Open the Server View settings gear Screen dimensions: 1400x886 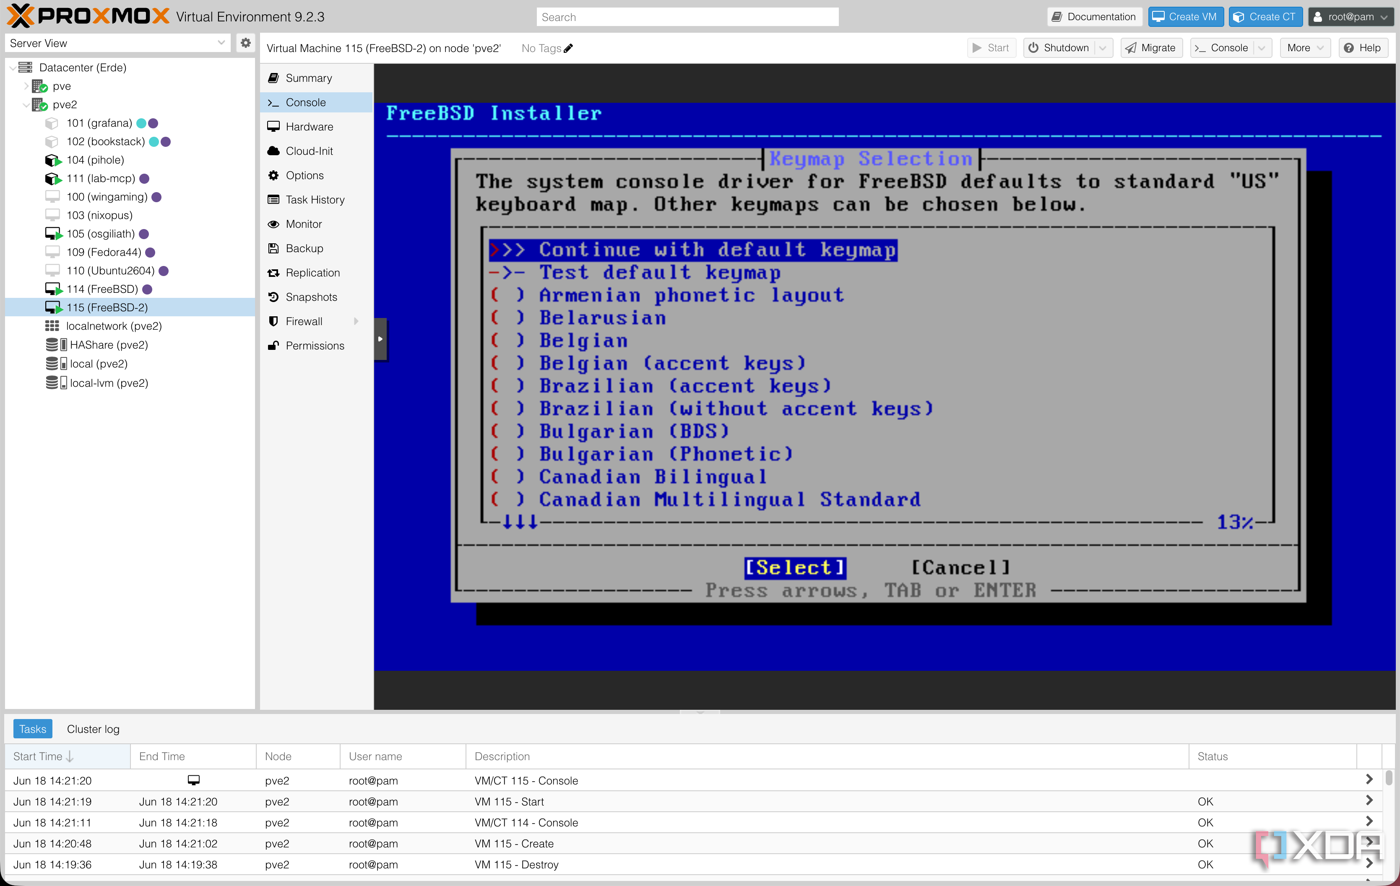(x=246, y=43)
